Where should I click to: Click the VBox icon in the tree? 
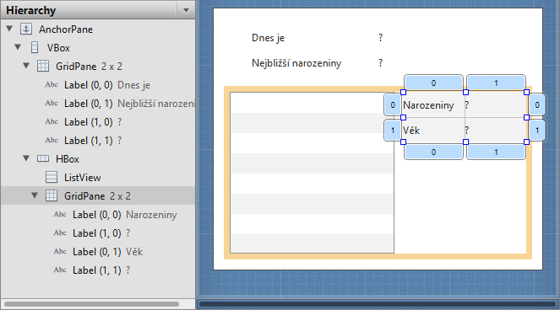(35, 47)
